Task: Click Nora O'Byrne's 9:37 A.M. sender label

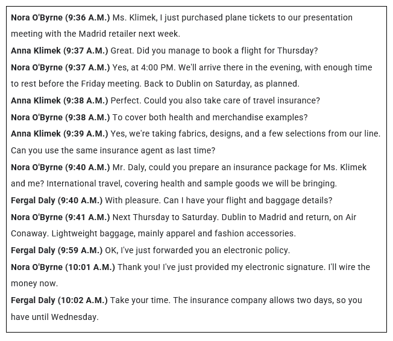Action: pos(60,67)
